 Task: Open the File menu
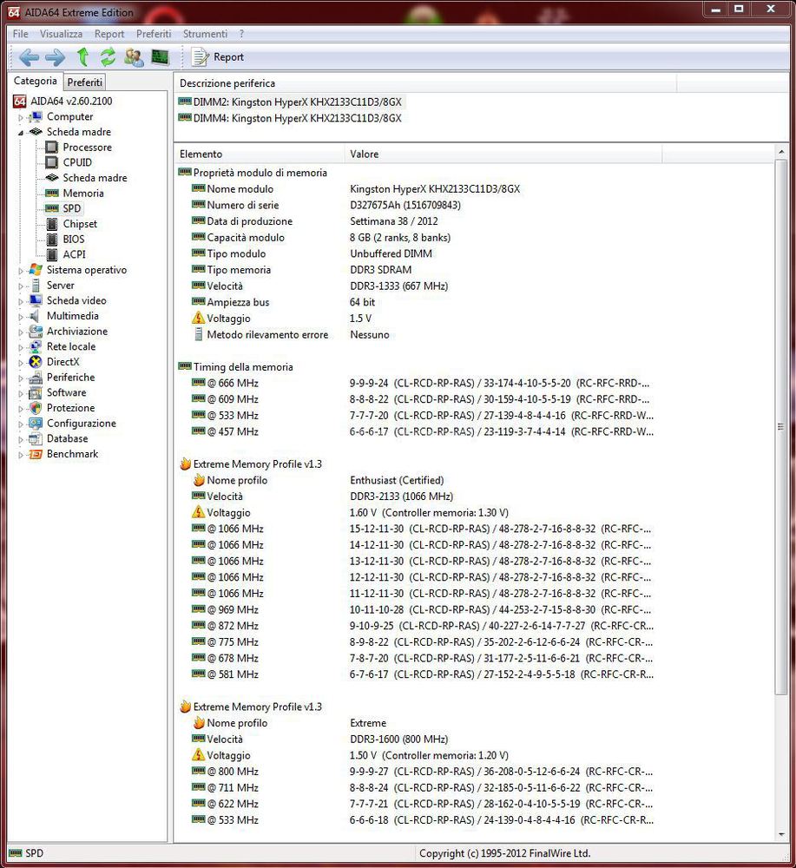pyautogui.click(x=21, y=34)
